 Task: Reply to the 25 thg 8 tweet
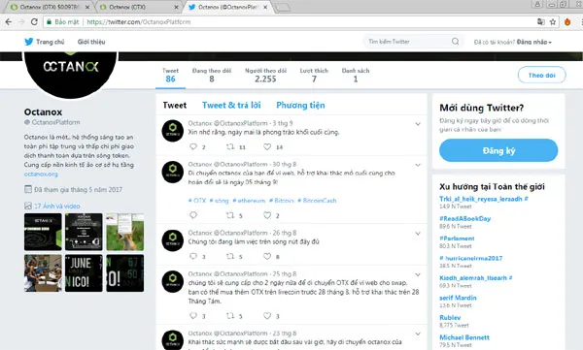coord(193,316)
